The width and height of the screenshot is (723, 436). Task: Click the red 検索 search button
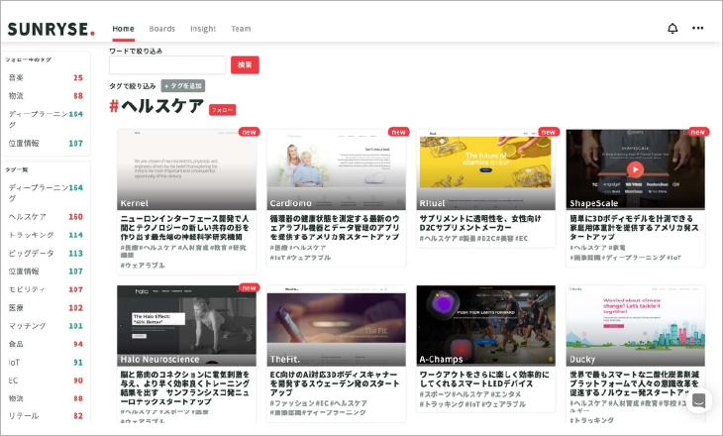pos(245,65)
